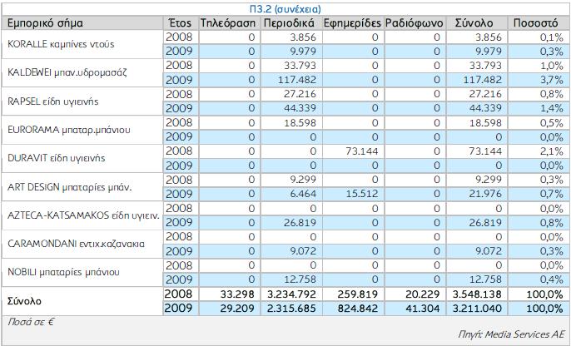Image resolution: width=571 pixels, height=346 pixels.
Task: Click grand total 3.211.040
Action: pos(477,309)
